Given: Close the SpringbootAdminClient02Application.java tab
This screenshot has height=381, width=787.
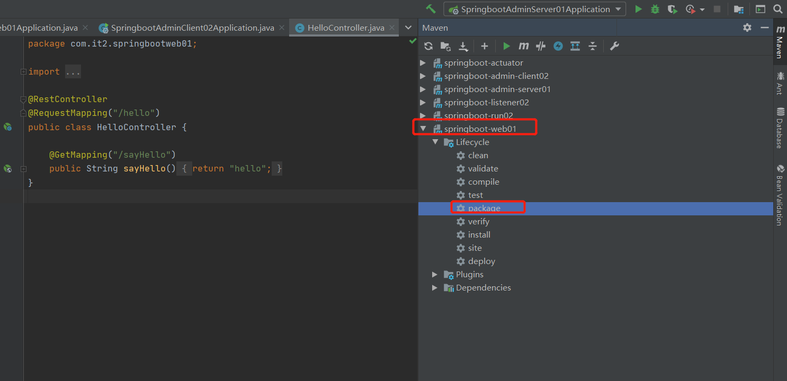Looking at the screenshot, I should [x=281, y=28].
